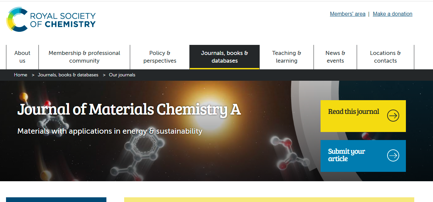This screenshot has width=433, height=202.
Task: Click the Royal Society of Chemistry logo
Action: [x=51, y=20]
